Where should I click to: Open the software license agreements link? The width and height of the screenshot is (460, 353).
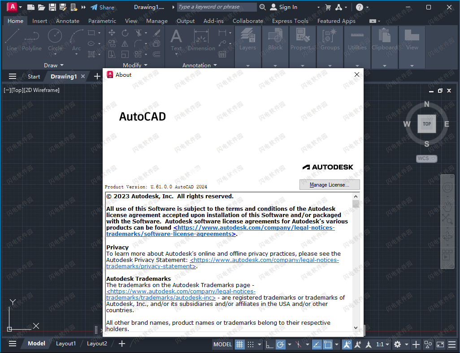click(221, 231)
